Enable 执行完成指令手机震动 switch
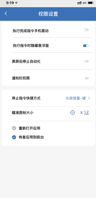 coord(86,30)
